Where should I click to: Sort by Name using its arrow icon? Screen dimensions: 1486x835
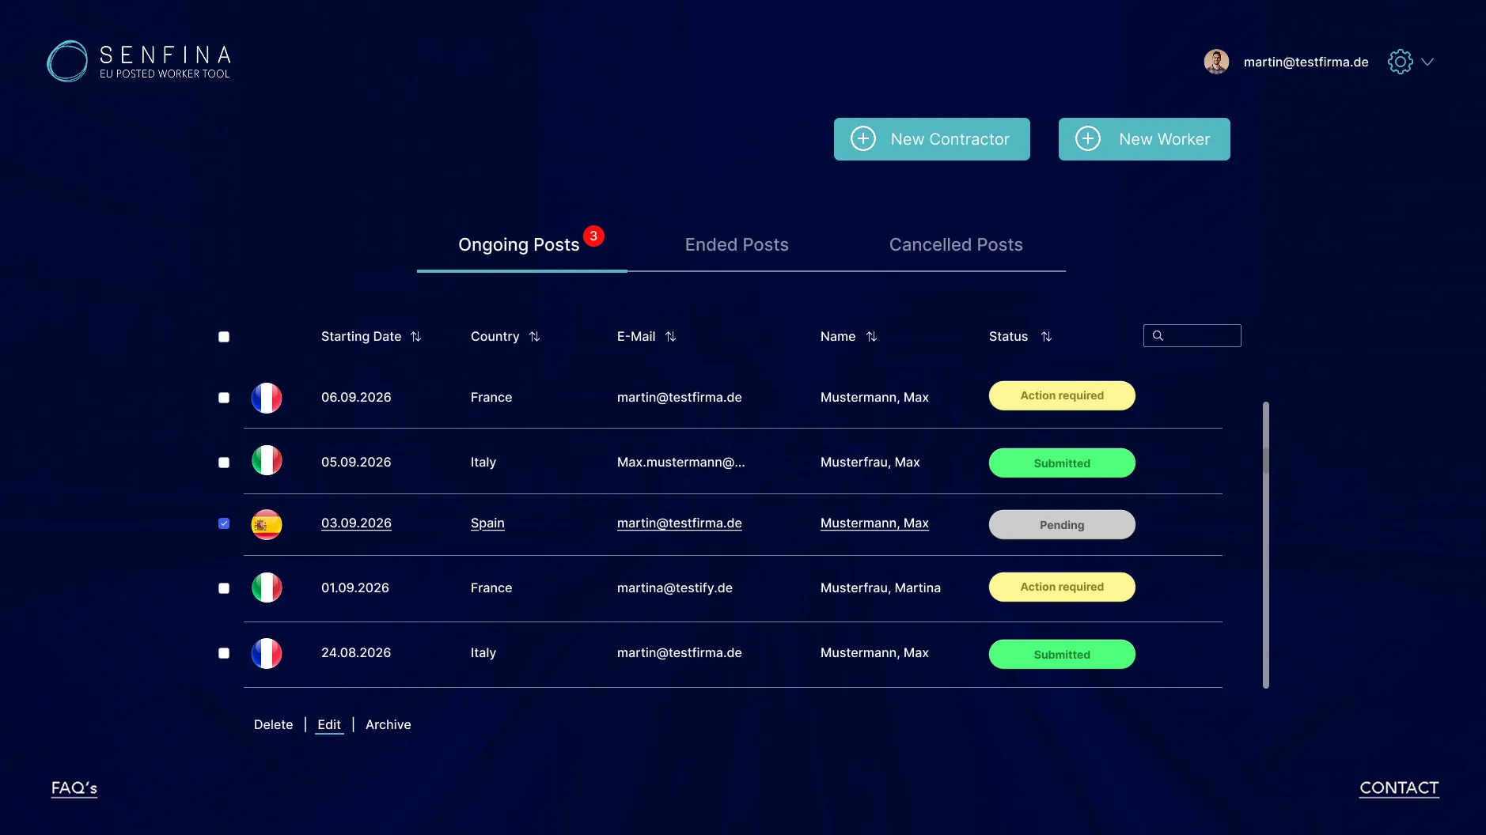click(x=871, y=337)
